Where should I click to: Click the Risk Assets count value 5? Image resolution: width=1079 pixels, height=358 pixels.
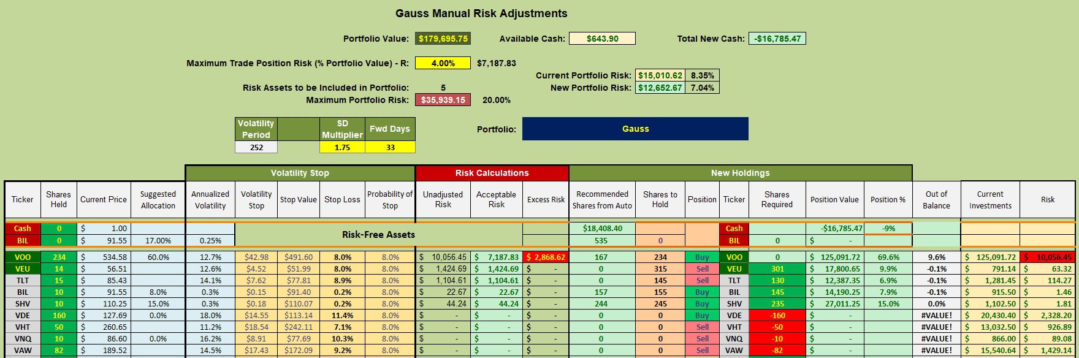443,88
